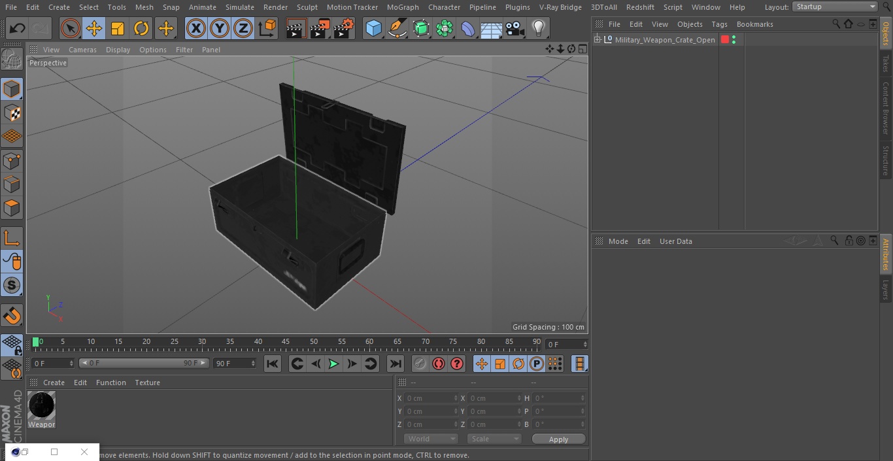Add a Cube primitive object
The image size is (893, 461).
pos(373,29)
